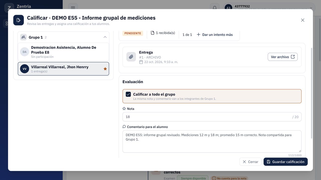Click the Cerrar button

pos(250,162)
